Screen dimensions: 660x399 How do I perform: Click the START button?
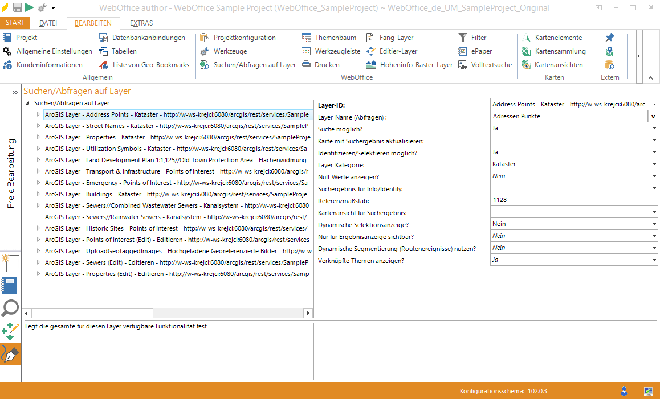[15, 23]
